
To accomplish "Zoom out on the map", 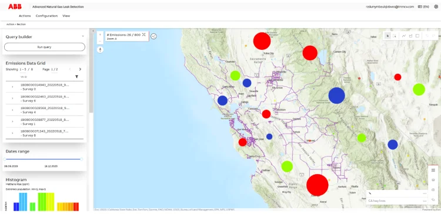I will [x=100, y=41].
